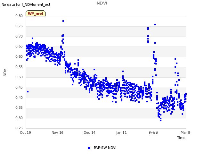205x154 pixels.
Task: Click the NDVI chart title
Action: (x=102, y=3)
